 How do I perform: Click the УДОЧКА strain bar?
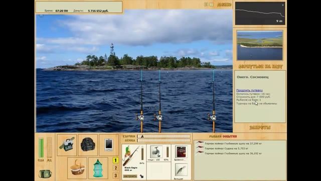164,136
